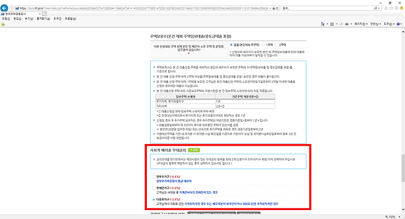Click the grayed-out forward navigation arrow
405x219 pixels.
[x=12, y=8]
